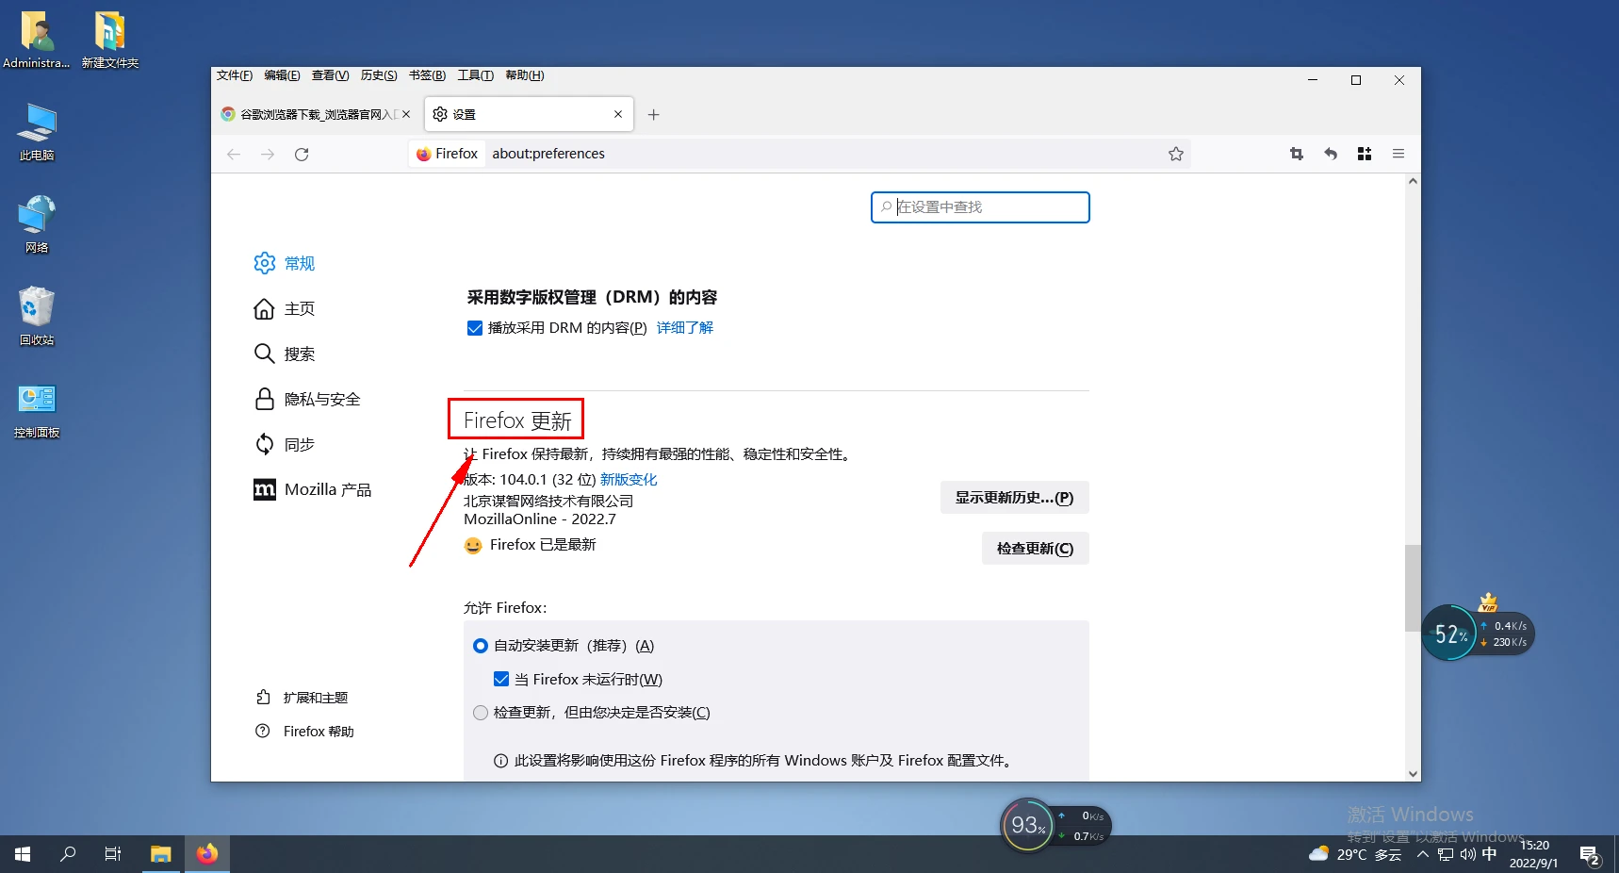Click the network icon in system tray

[1446, 855]
